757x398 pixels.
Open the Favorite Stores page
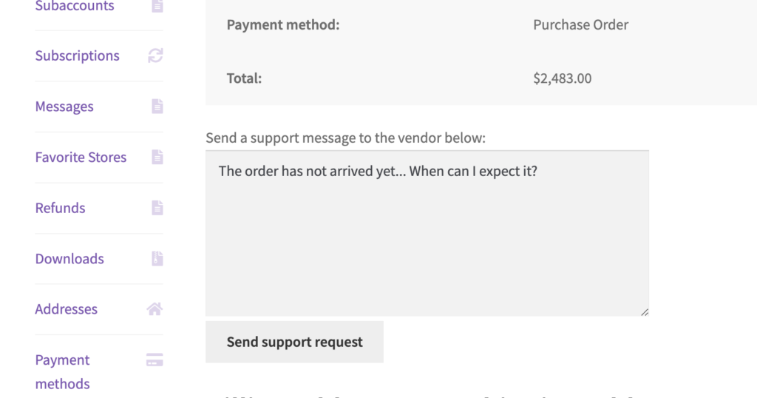(x=81, y=157)
